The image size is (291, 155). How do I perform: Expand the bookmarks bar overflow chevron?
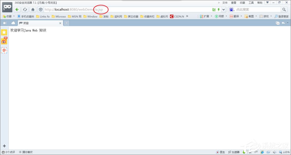187,16
